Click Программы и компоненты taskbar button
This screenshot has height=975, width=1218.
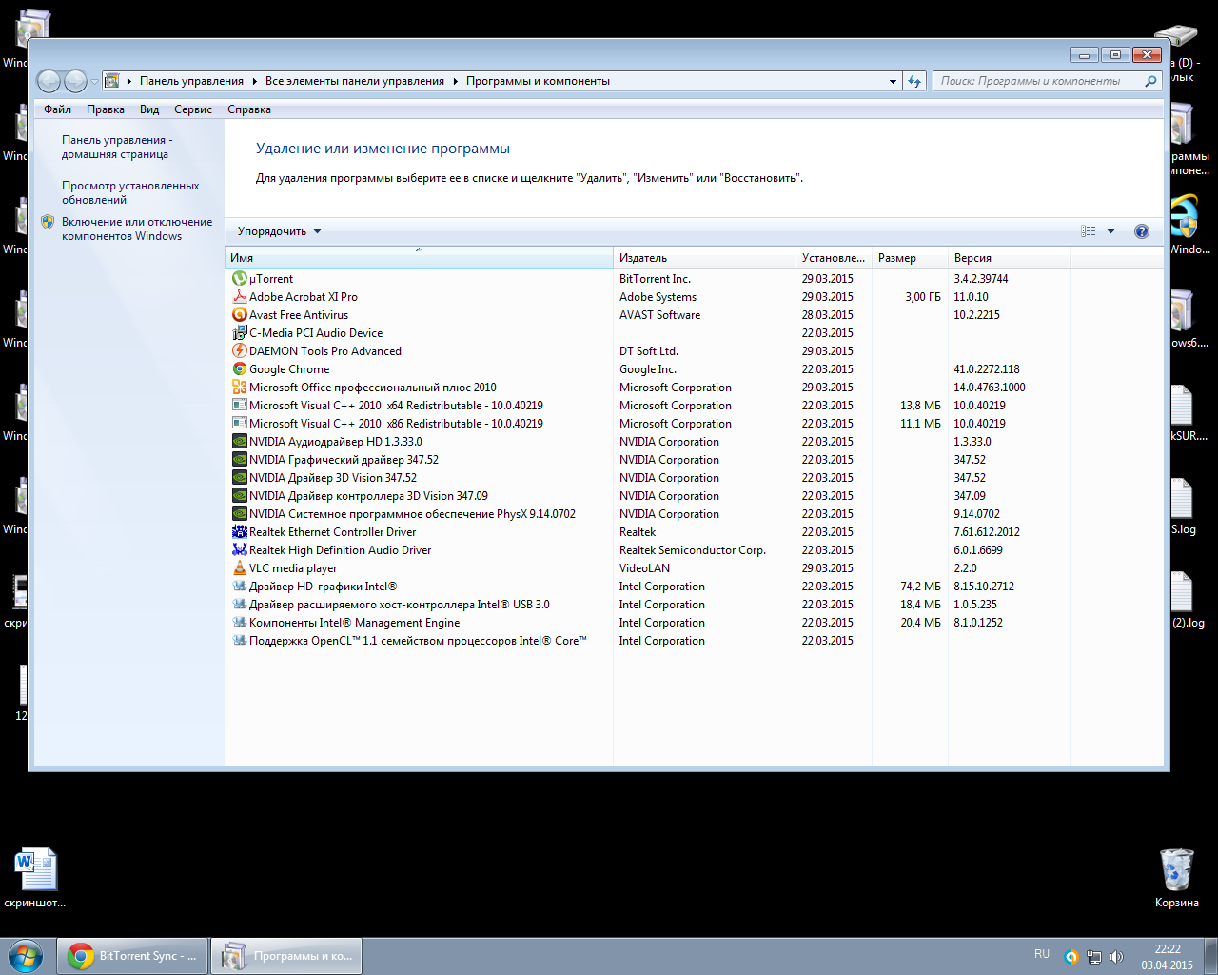coord(286,956)
